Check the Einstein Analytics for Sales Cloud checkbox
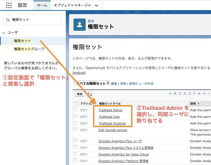The height and width of the screenshot is (165, 211). 75,154
